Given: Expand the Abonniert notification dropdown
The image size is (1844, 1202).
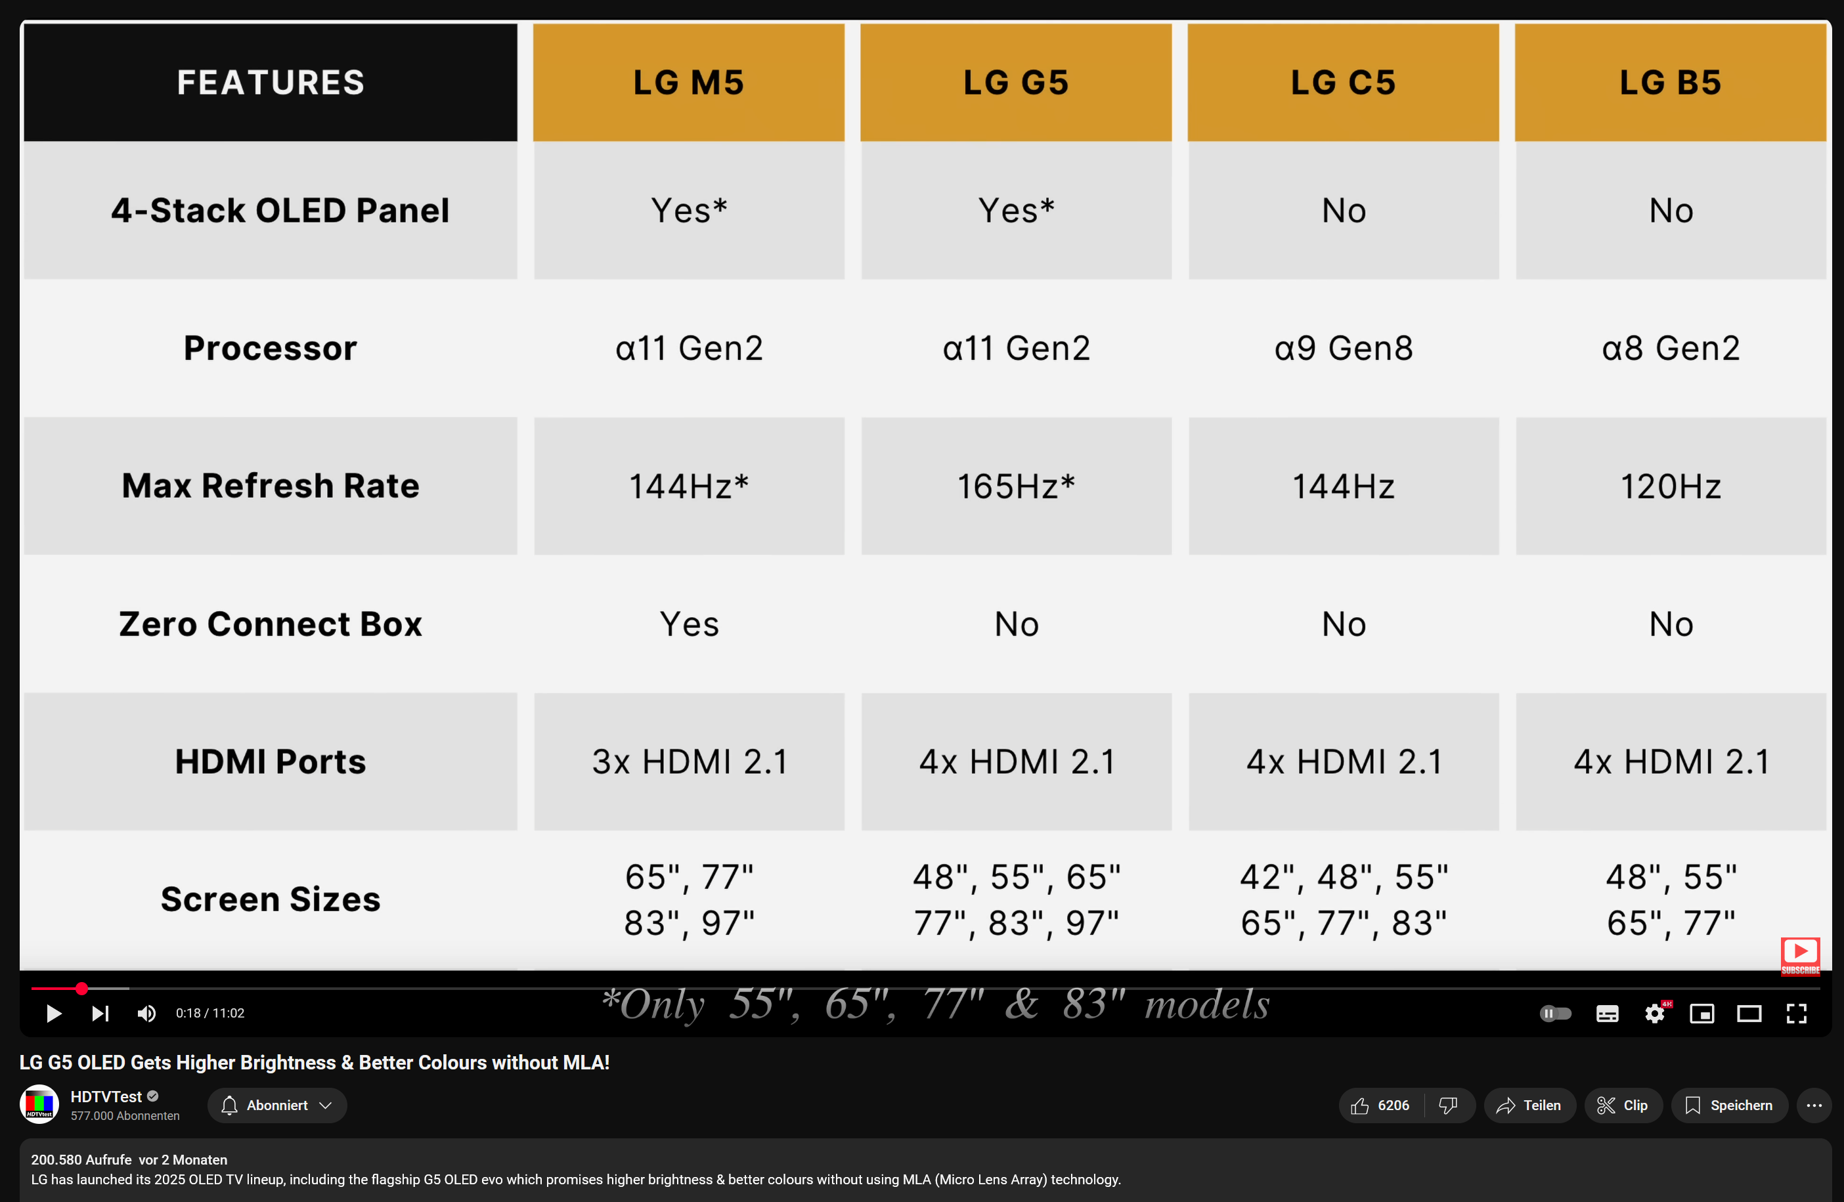Looking at the screenshot, I should pyautogui.click(x=276, y=1105).
